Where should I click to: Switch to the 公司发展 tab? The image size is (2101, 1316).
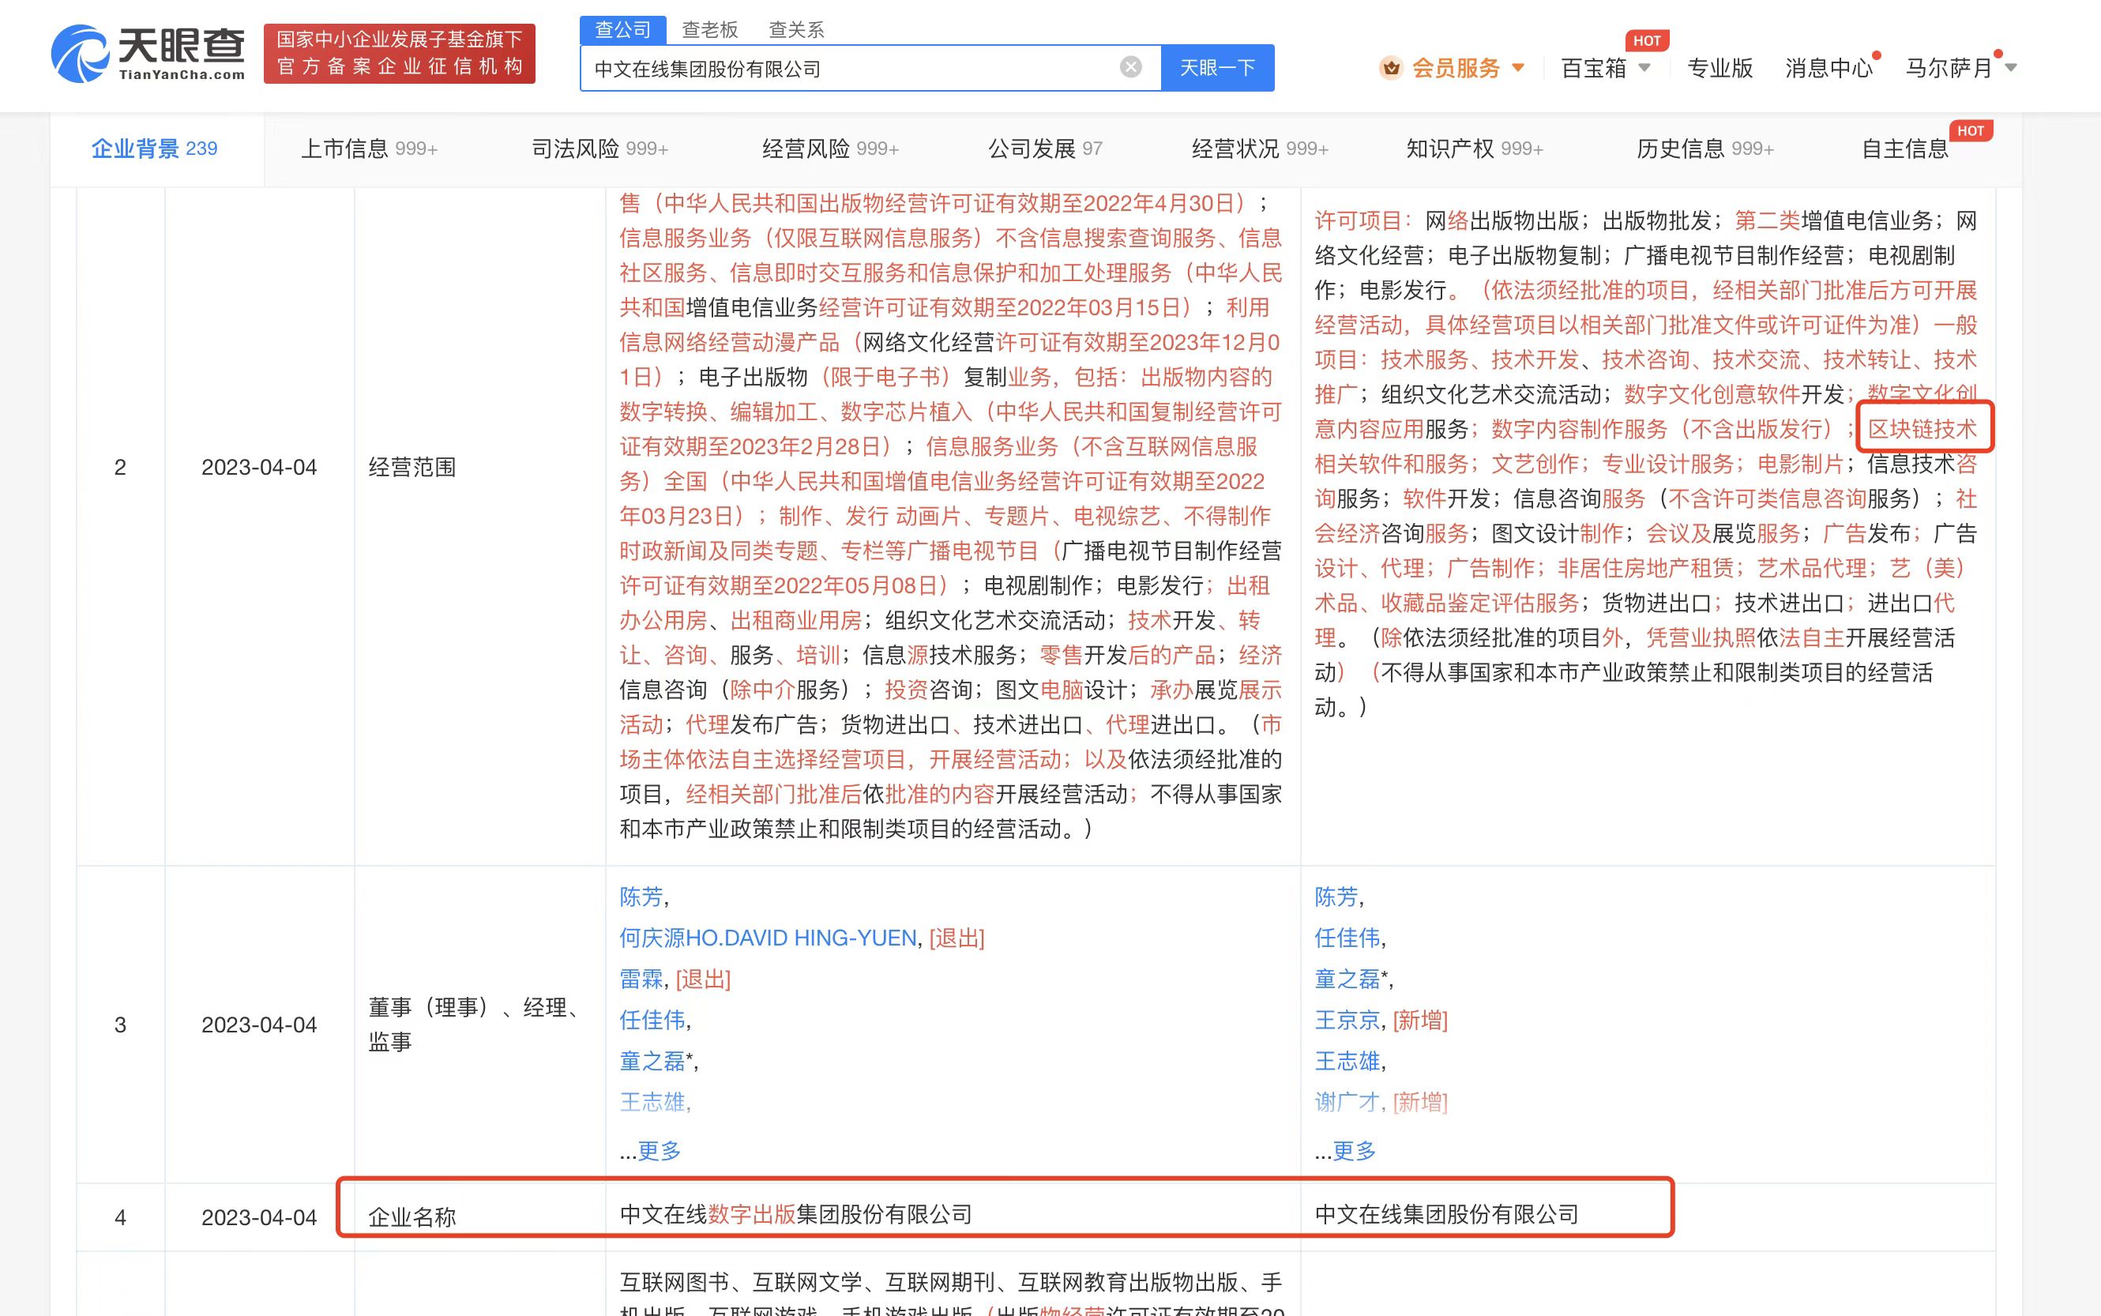coord(1045,149)
